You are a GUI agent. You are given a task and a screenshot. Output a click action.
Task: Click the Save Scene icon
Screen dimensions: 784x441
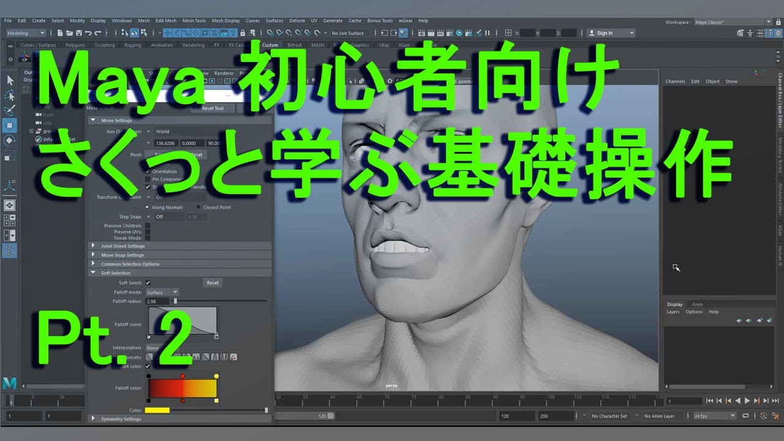tap(79, 33)
